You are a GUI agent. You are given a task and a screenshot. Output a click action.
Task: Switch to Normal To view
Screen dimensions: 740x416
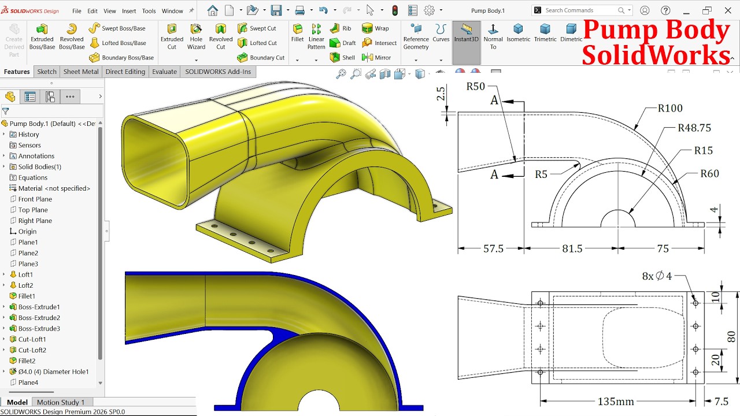[x=493, y=36]
